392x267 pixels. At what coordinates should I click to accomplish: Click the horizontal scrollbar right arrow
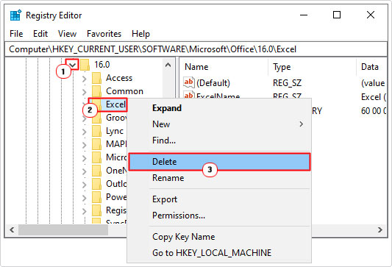coord(380,229)
